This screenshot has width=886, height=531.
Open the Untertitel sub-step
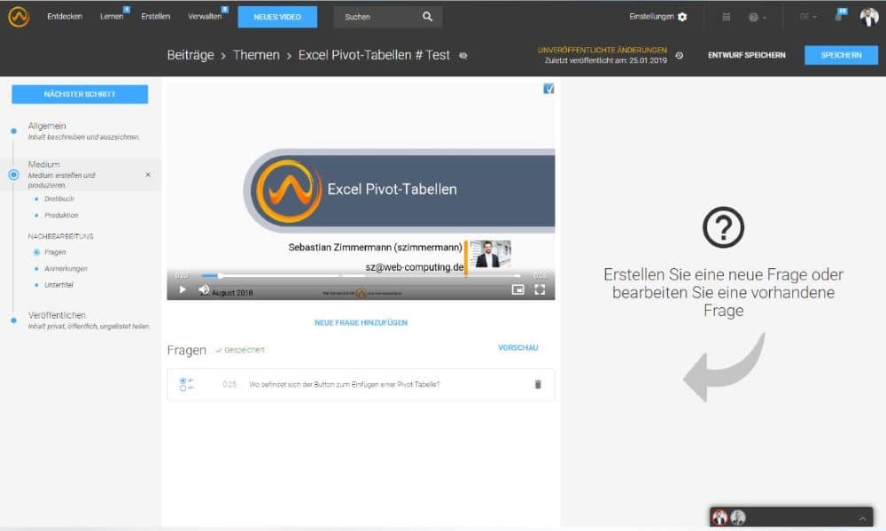pos(58,285)
